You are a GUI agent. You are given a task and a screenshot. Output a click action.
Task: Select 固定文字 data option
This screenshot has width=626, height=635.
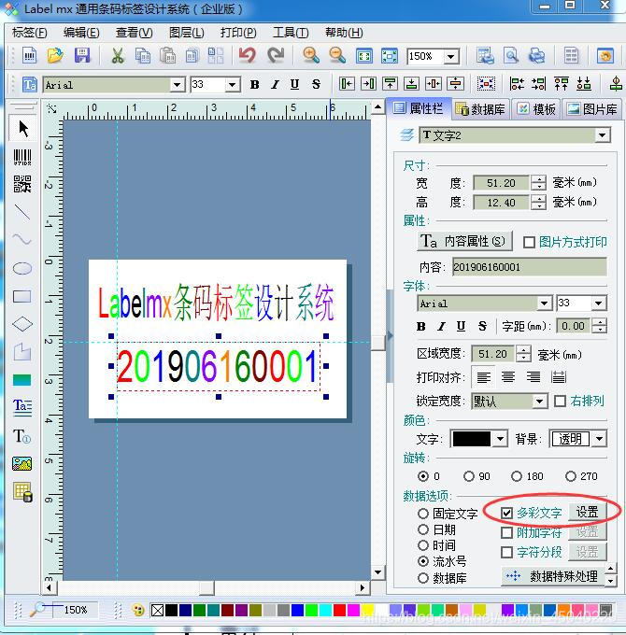(x=422, y=514)
